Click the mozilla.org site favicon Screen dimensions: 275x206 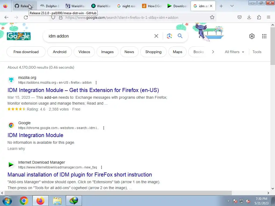tap(11, 80)
